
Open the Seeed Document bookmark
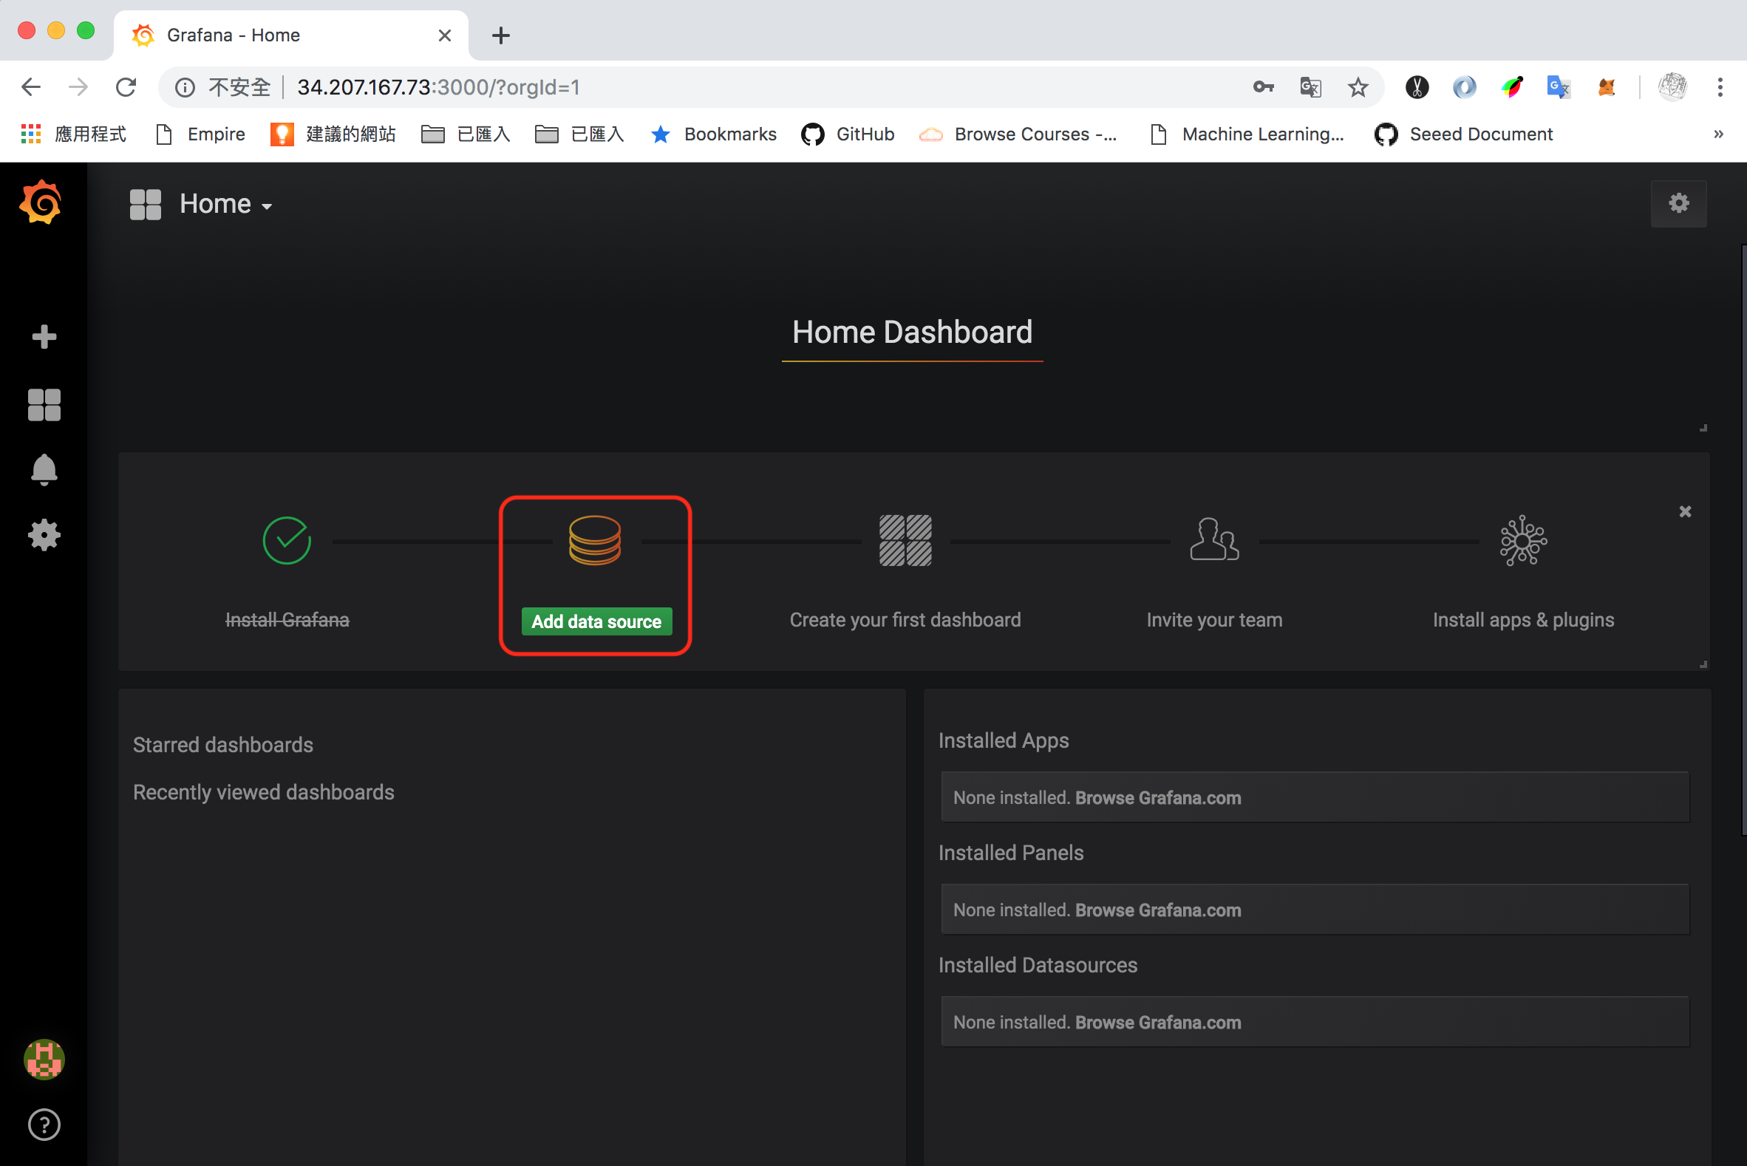[x=1464, y=134]
